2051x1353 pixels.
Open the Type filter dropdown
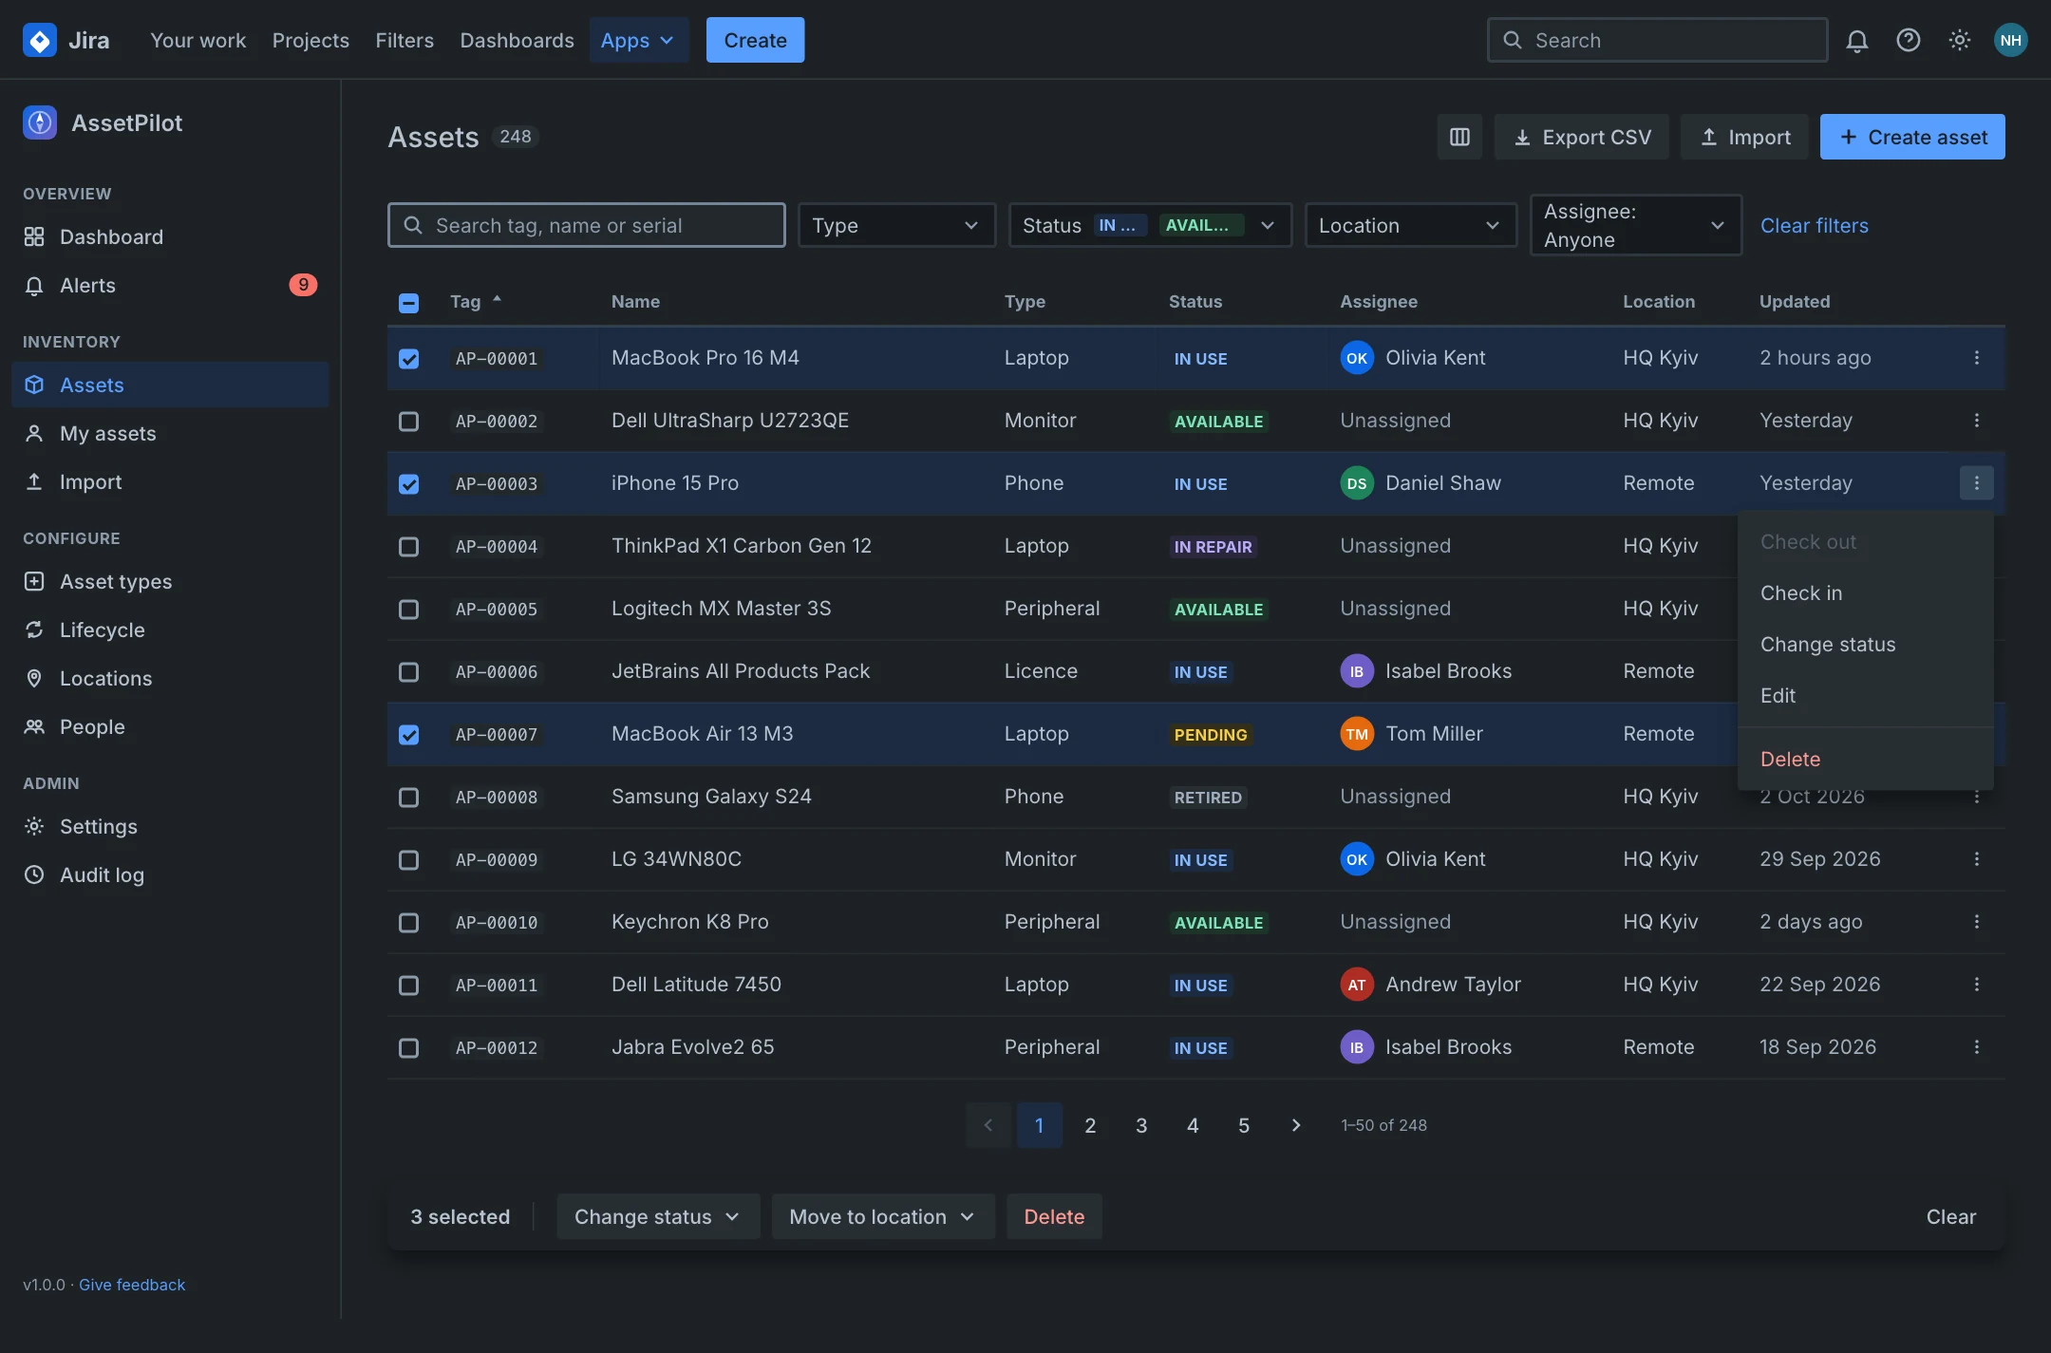pyautogui.click(x=896, y=225)
